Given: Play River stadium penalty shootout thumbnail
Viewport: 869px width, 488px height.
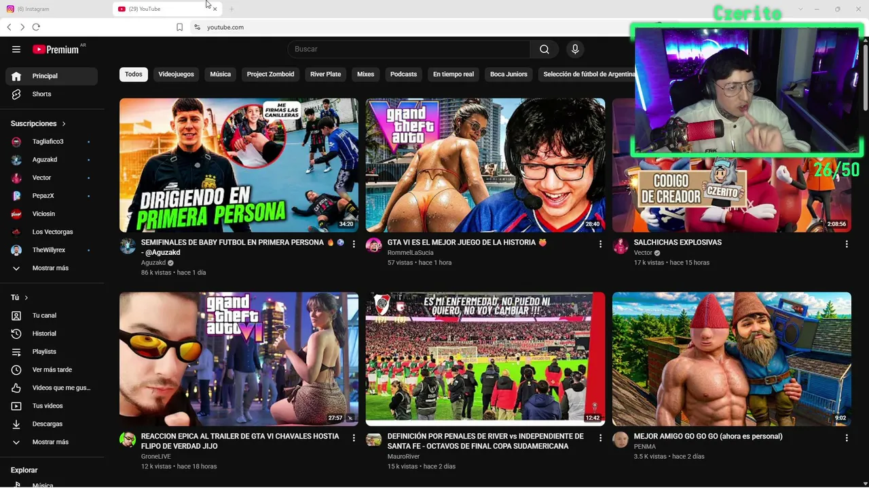Looking at the screenshot, I should pos(485,359).
